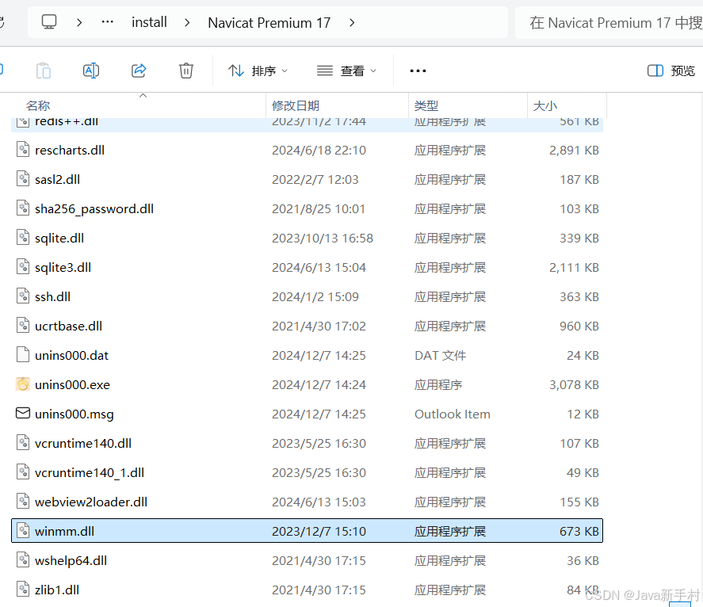Click chevron after install breadcrumb
The width and height of the screenshot is (703, 607).
pyautogui.click(x=187, y=22)
